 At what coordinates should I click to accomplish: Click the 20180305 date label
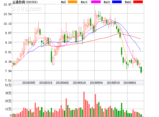29,83
